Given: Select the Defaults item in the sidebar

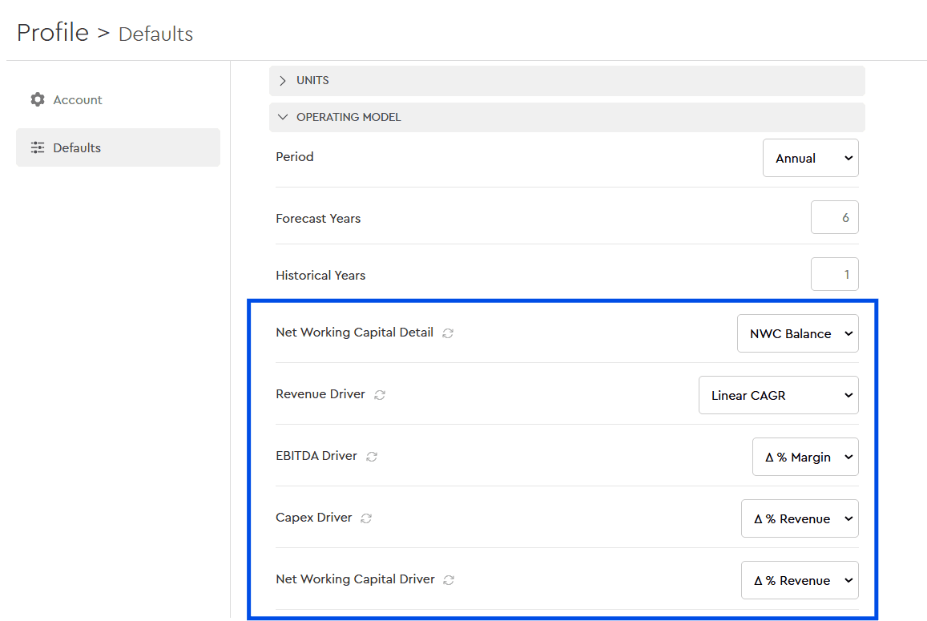Looking at the screenshot, I should (77, 147).
